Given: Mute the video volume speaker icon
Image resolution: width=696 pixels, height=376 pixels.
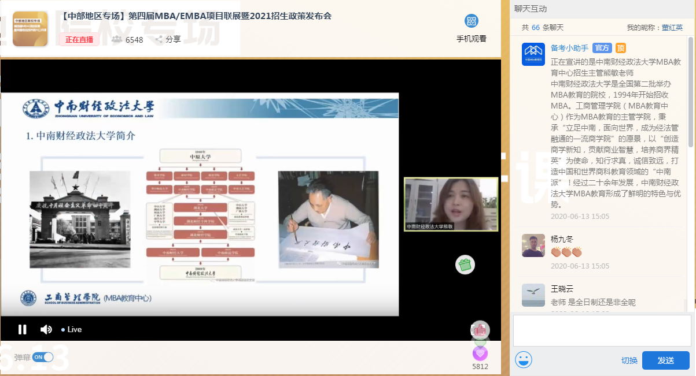Looking at the screenshot, I should coord(46,329).
